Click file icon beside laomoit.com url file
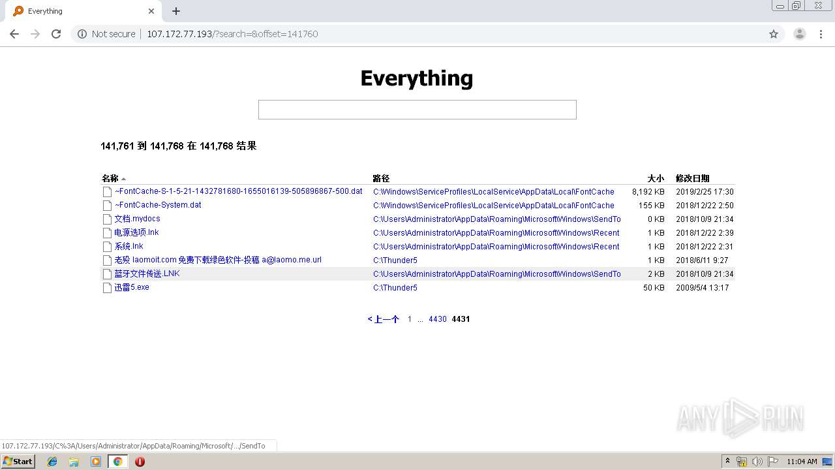The width and height of the screenshot is (835, 470). click(107, 260)
